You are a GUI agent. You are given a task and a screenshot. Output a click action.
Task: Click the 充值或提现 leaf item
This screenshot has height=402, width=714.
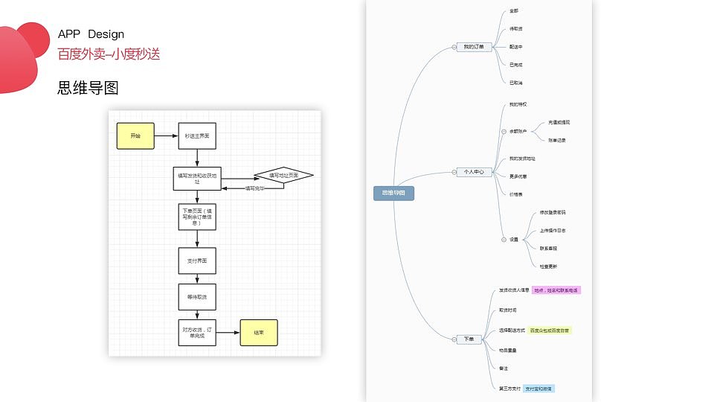559,123
